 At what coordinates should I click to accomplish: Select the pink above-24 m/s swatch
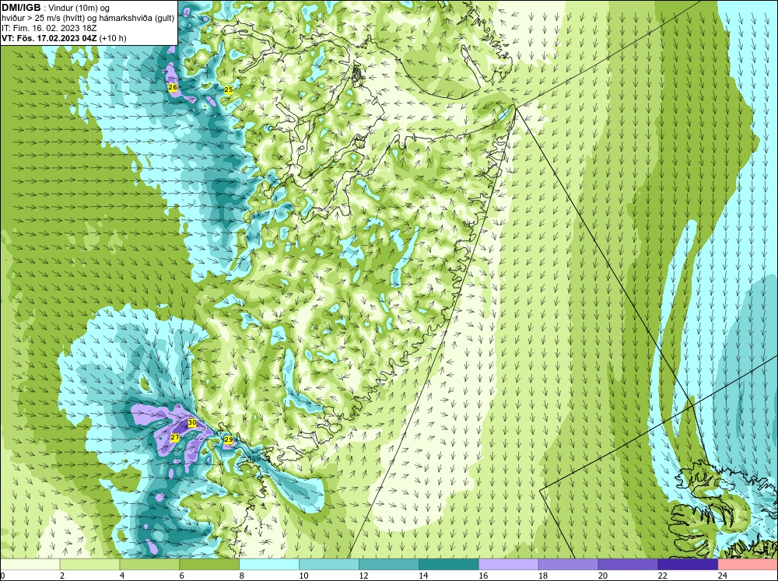[x=748, y=565]
